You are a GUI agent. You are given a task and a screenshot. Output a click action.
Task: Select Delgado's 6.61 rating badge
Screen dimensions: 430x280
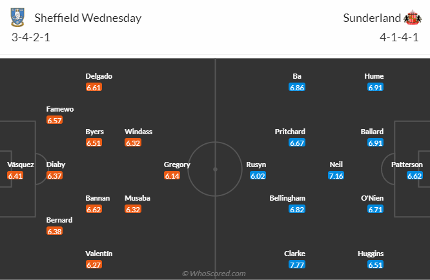coord(94,87)
